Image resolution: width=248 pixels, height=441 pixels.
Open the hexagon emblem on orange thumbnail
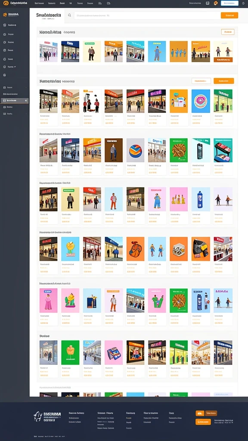[x=179, y=248]
